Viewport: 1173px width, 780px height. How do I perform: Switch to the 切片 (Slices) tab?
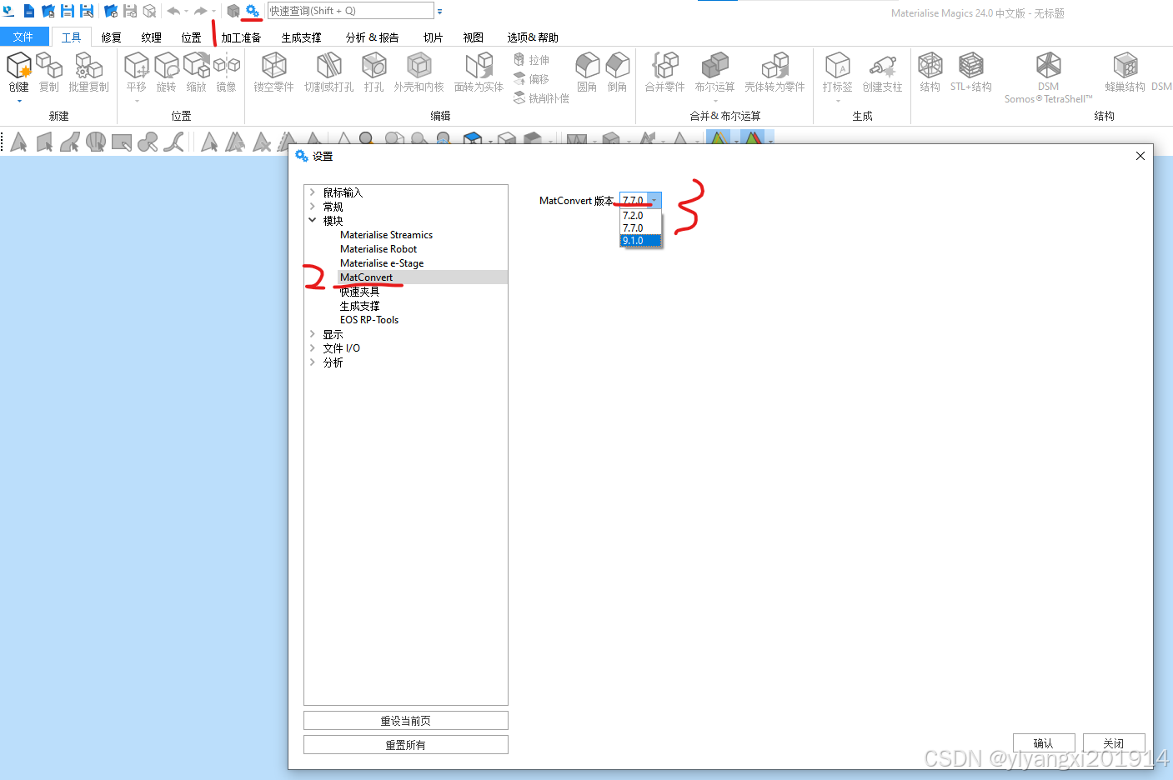coord(434,37)
